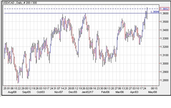Click the 1.3000 price axis label
Viewport: 171px width, 108px height.
(164, 64)
